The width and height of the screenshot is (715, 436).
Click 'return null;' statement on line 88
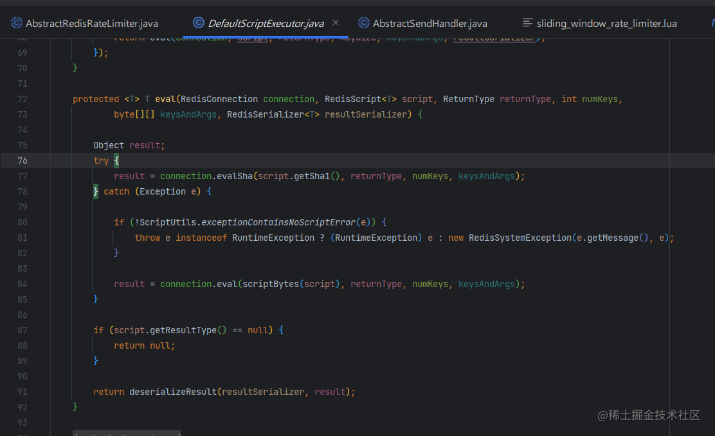[145, 346]
